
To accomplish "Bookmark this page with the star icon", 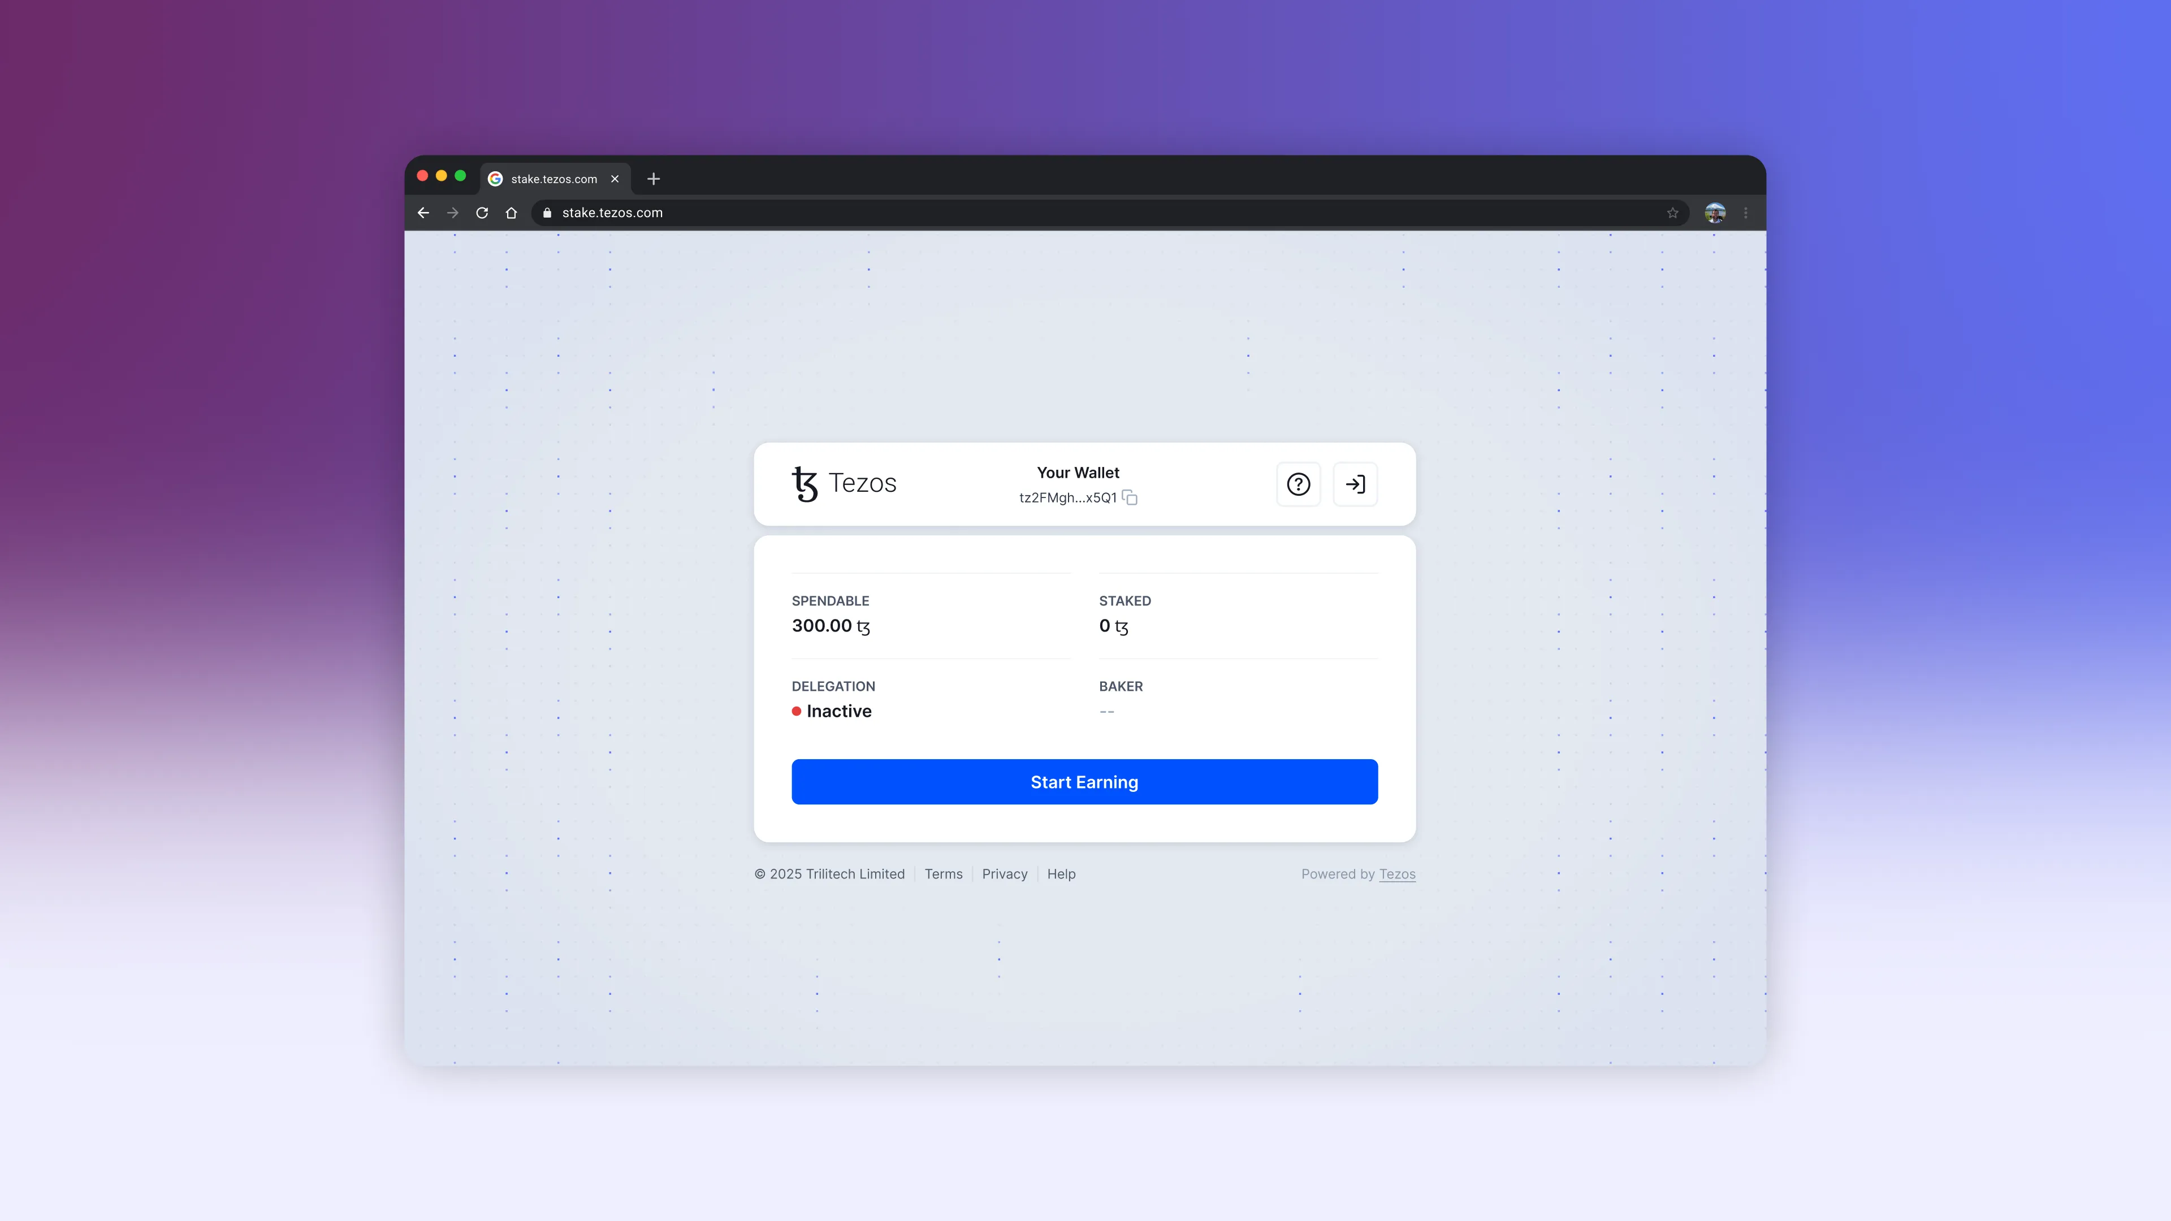I will pos(1673,213).
